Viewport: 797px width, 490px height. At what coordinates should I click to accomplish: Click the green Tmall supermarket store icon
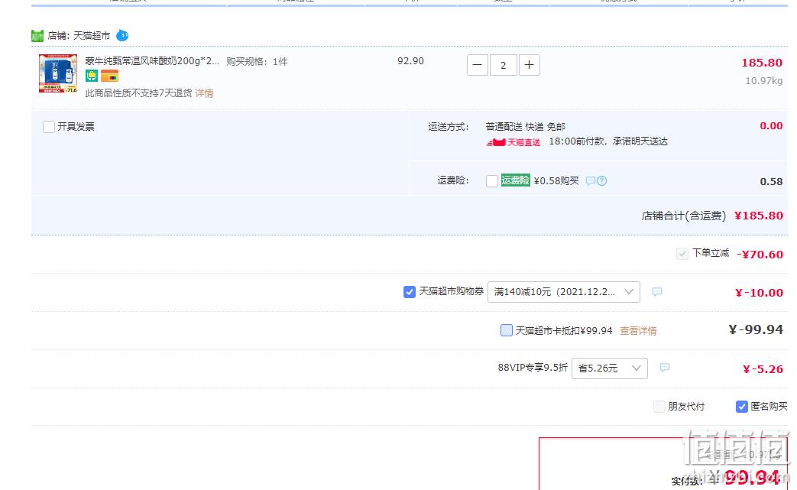click(37, 36)
